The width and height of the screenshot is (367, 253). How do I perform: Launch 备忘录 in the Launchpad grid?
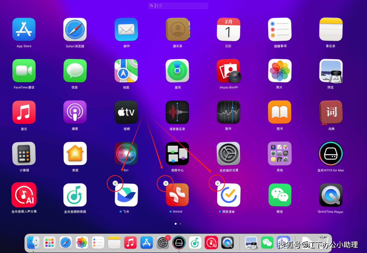pos(331,29)
